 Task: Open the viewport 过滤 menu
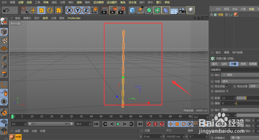click(x=54, y=18)
